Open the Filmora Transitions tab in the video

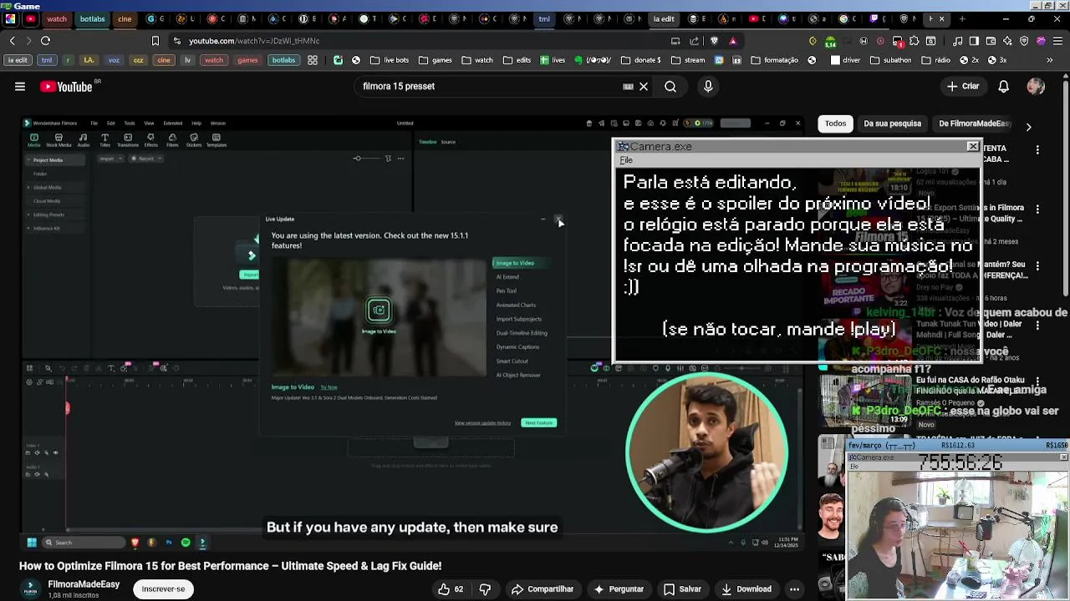click(x=128, y=140)
